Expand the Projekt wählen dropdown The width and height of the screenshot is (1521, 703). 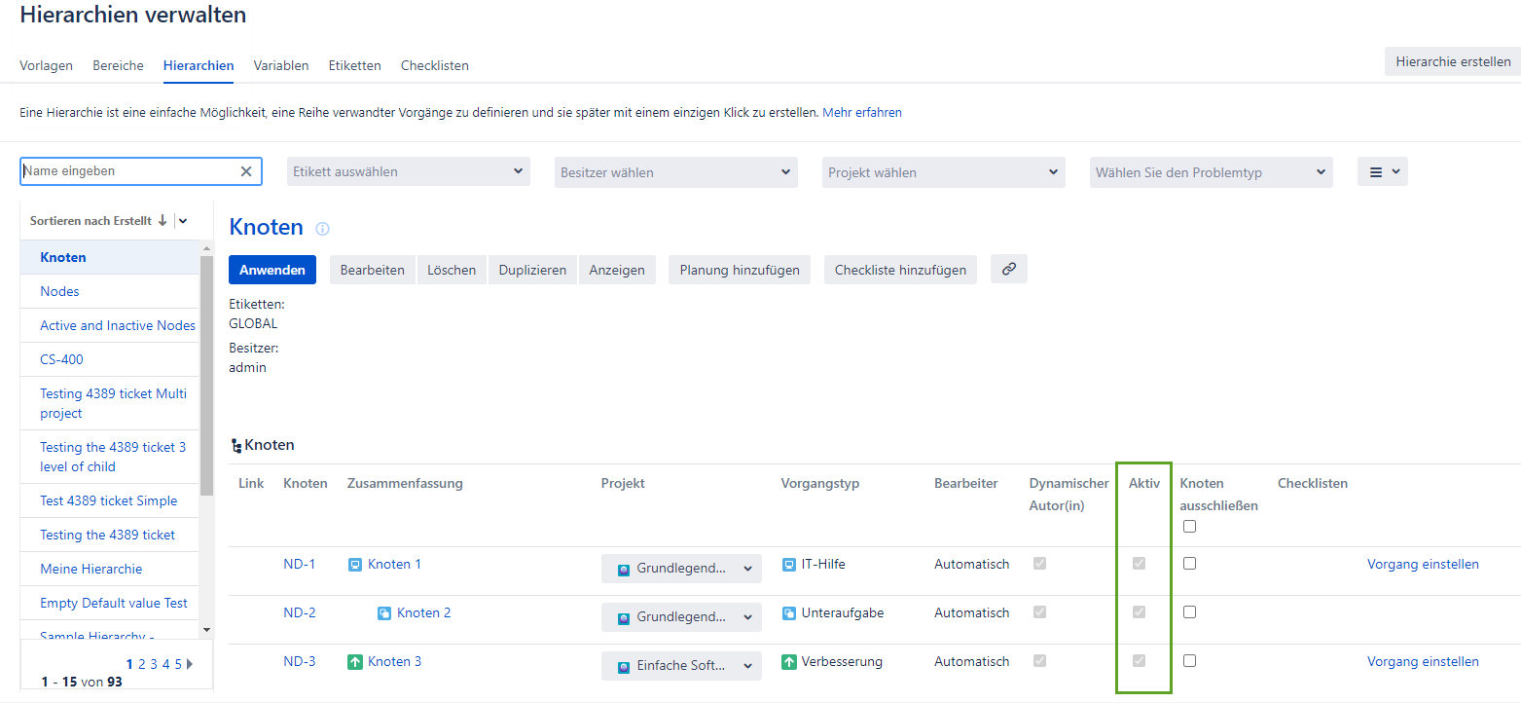point(943,172)
